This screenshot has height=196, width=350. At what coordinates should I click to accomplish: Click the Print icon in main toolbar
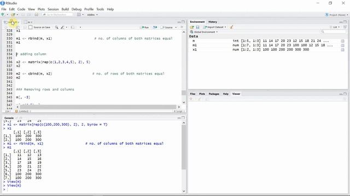(37, 15)
